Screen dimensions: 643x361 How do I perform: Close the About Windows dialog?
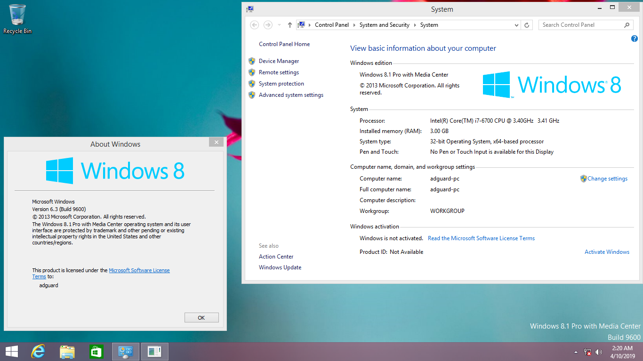coord(216,142)
